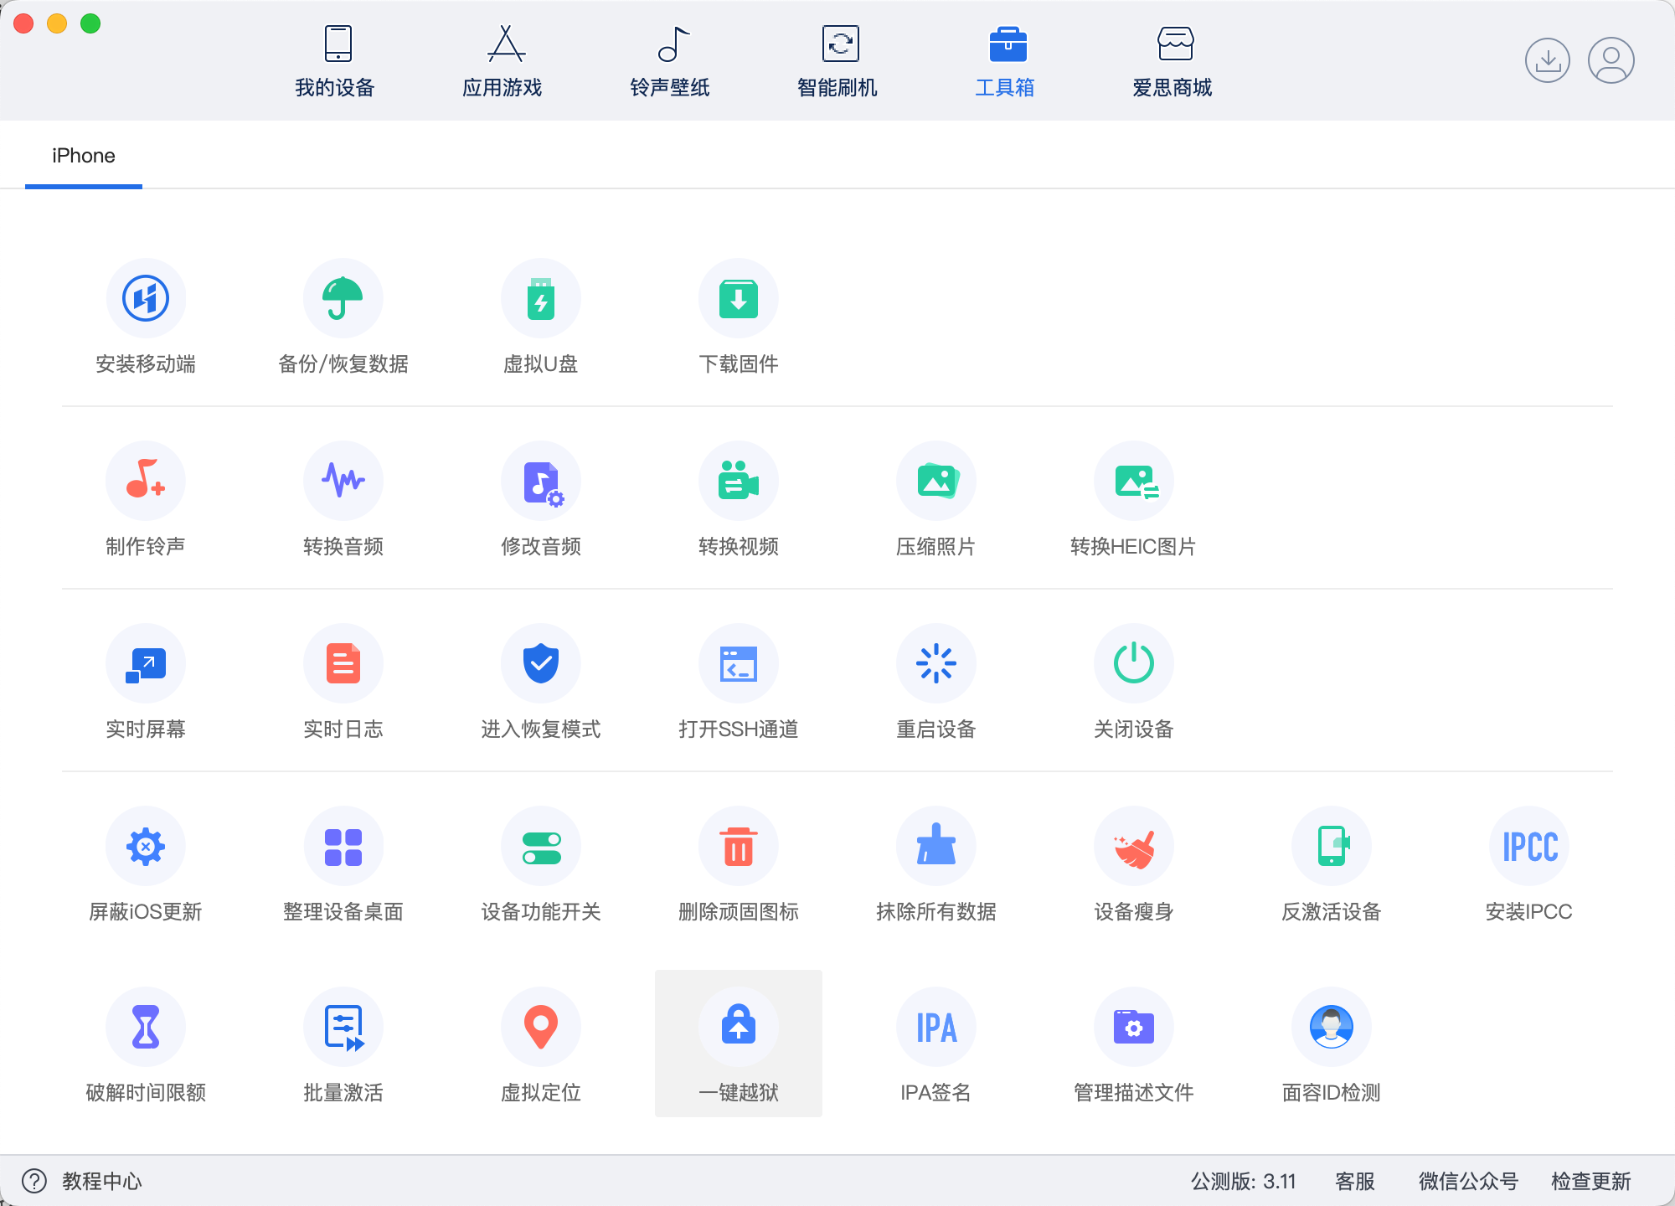Open the 反激活设备 deactivation tool
The width and height of the screenshot is (1675, 1206).
click(1332, 864)
